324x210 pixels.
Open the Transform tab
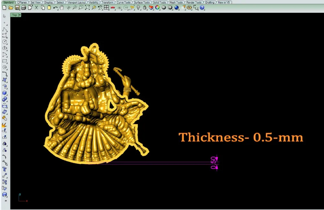tap(108, 2)
